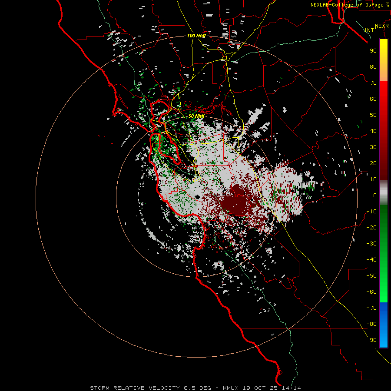The image size is (391, 391).
Task: Click the small black dot at radar center
Action: (198, 197)
